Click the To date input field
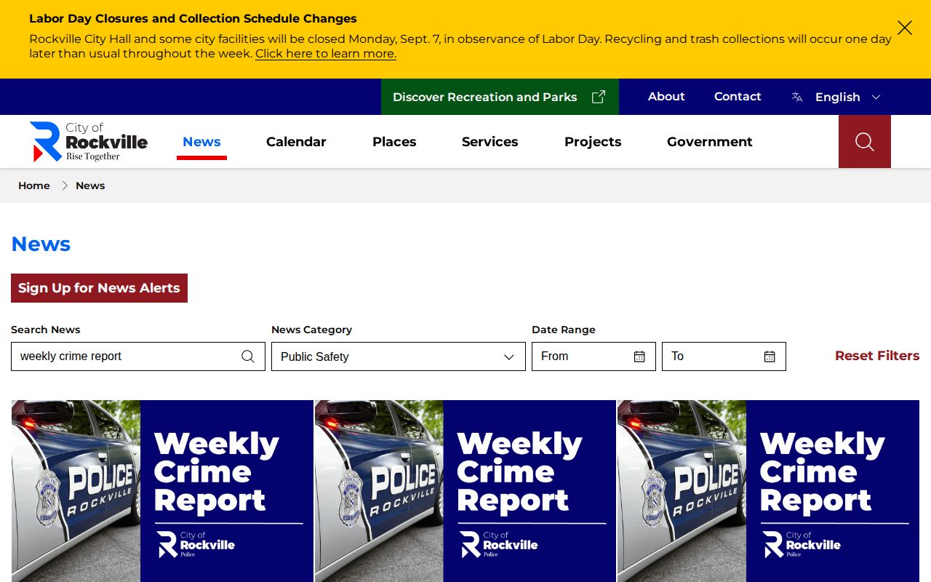This screenshot has height=582, width=931. [x=724, y=356]
